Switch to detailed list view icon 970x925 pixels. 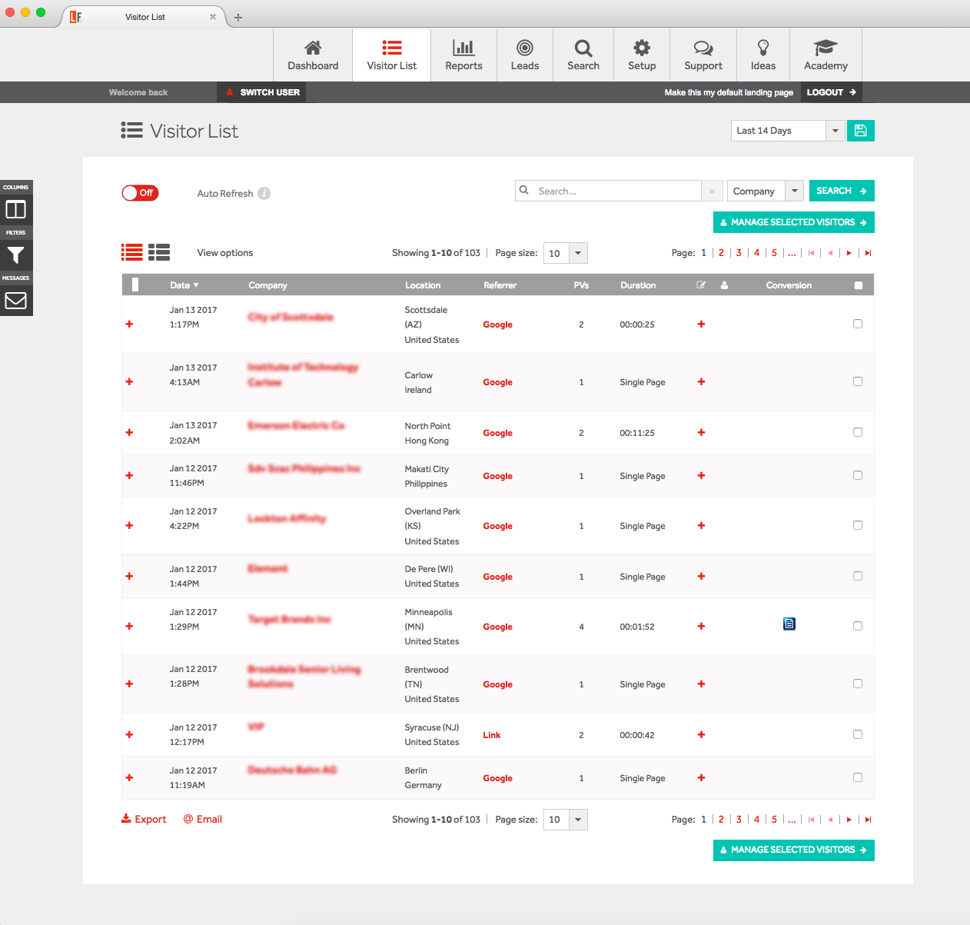(x=159, y=252)
